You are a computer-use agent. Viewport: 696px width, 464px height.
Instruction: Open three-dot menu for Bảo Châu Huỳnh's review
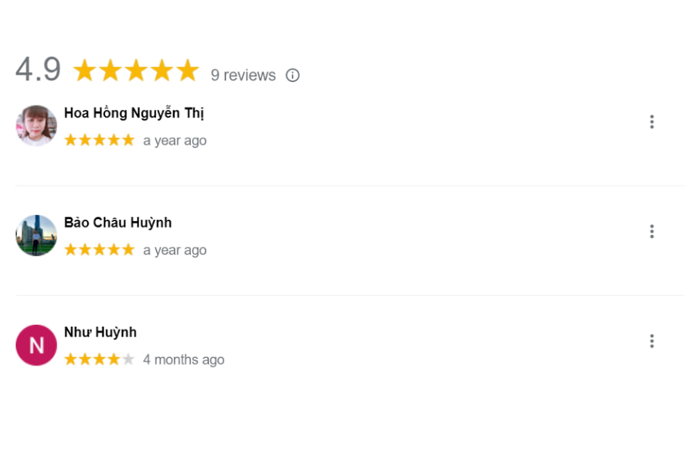coord(652,231)
